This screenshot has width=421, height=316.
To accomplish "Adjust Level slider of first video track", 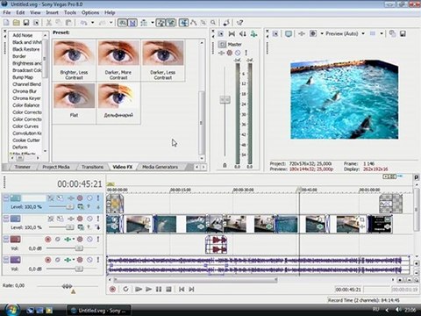I will (x=69, y=206).
